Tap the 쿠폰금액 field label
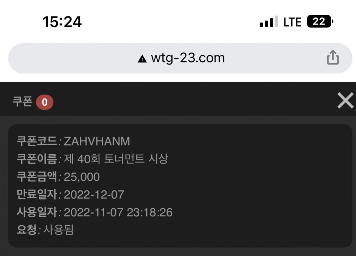Image resolution: width=356 pixels, height=256 pixels. coord(37,177)
